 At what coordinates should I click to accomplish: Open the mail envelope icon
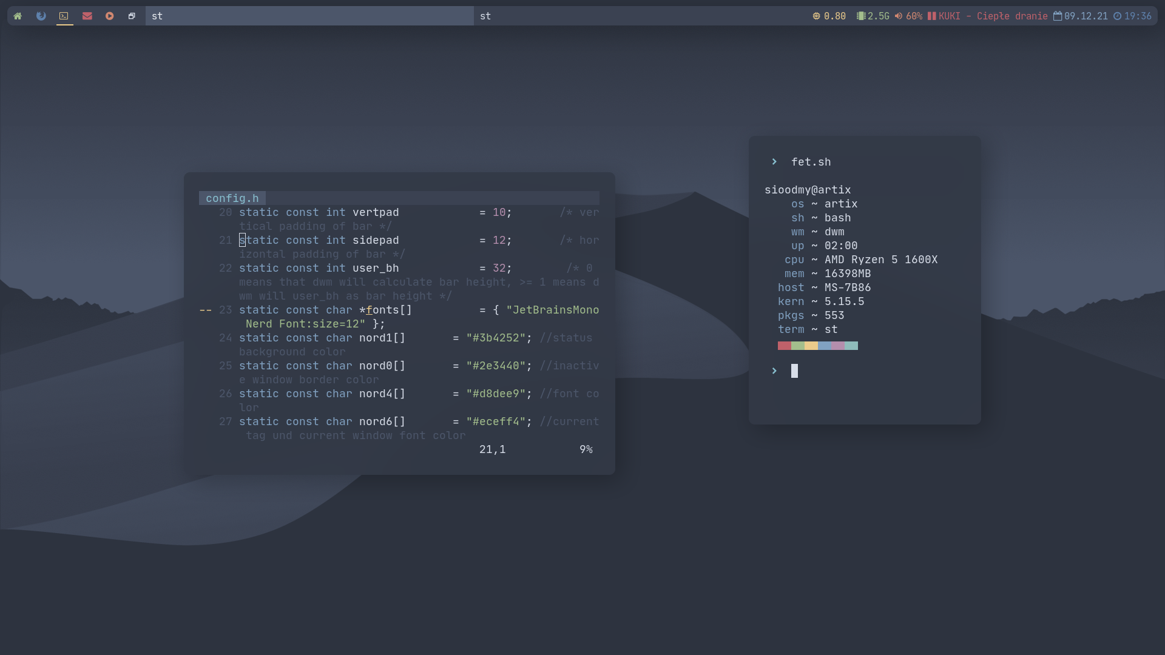87,16
